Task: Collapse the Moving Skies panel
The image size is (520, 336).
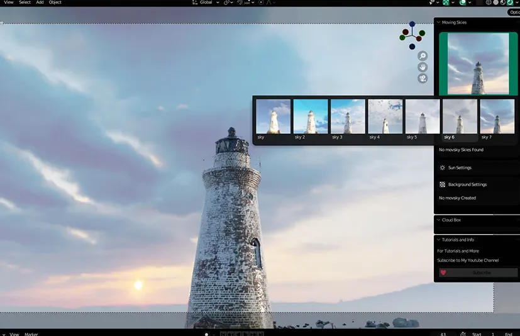Action: [438, 23]
